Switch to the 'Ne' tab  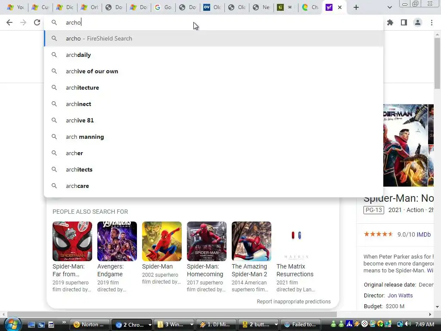coord(261,7)
